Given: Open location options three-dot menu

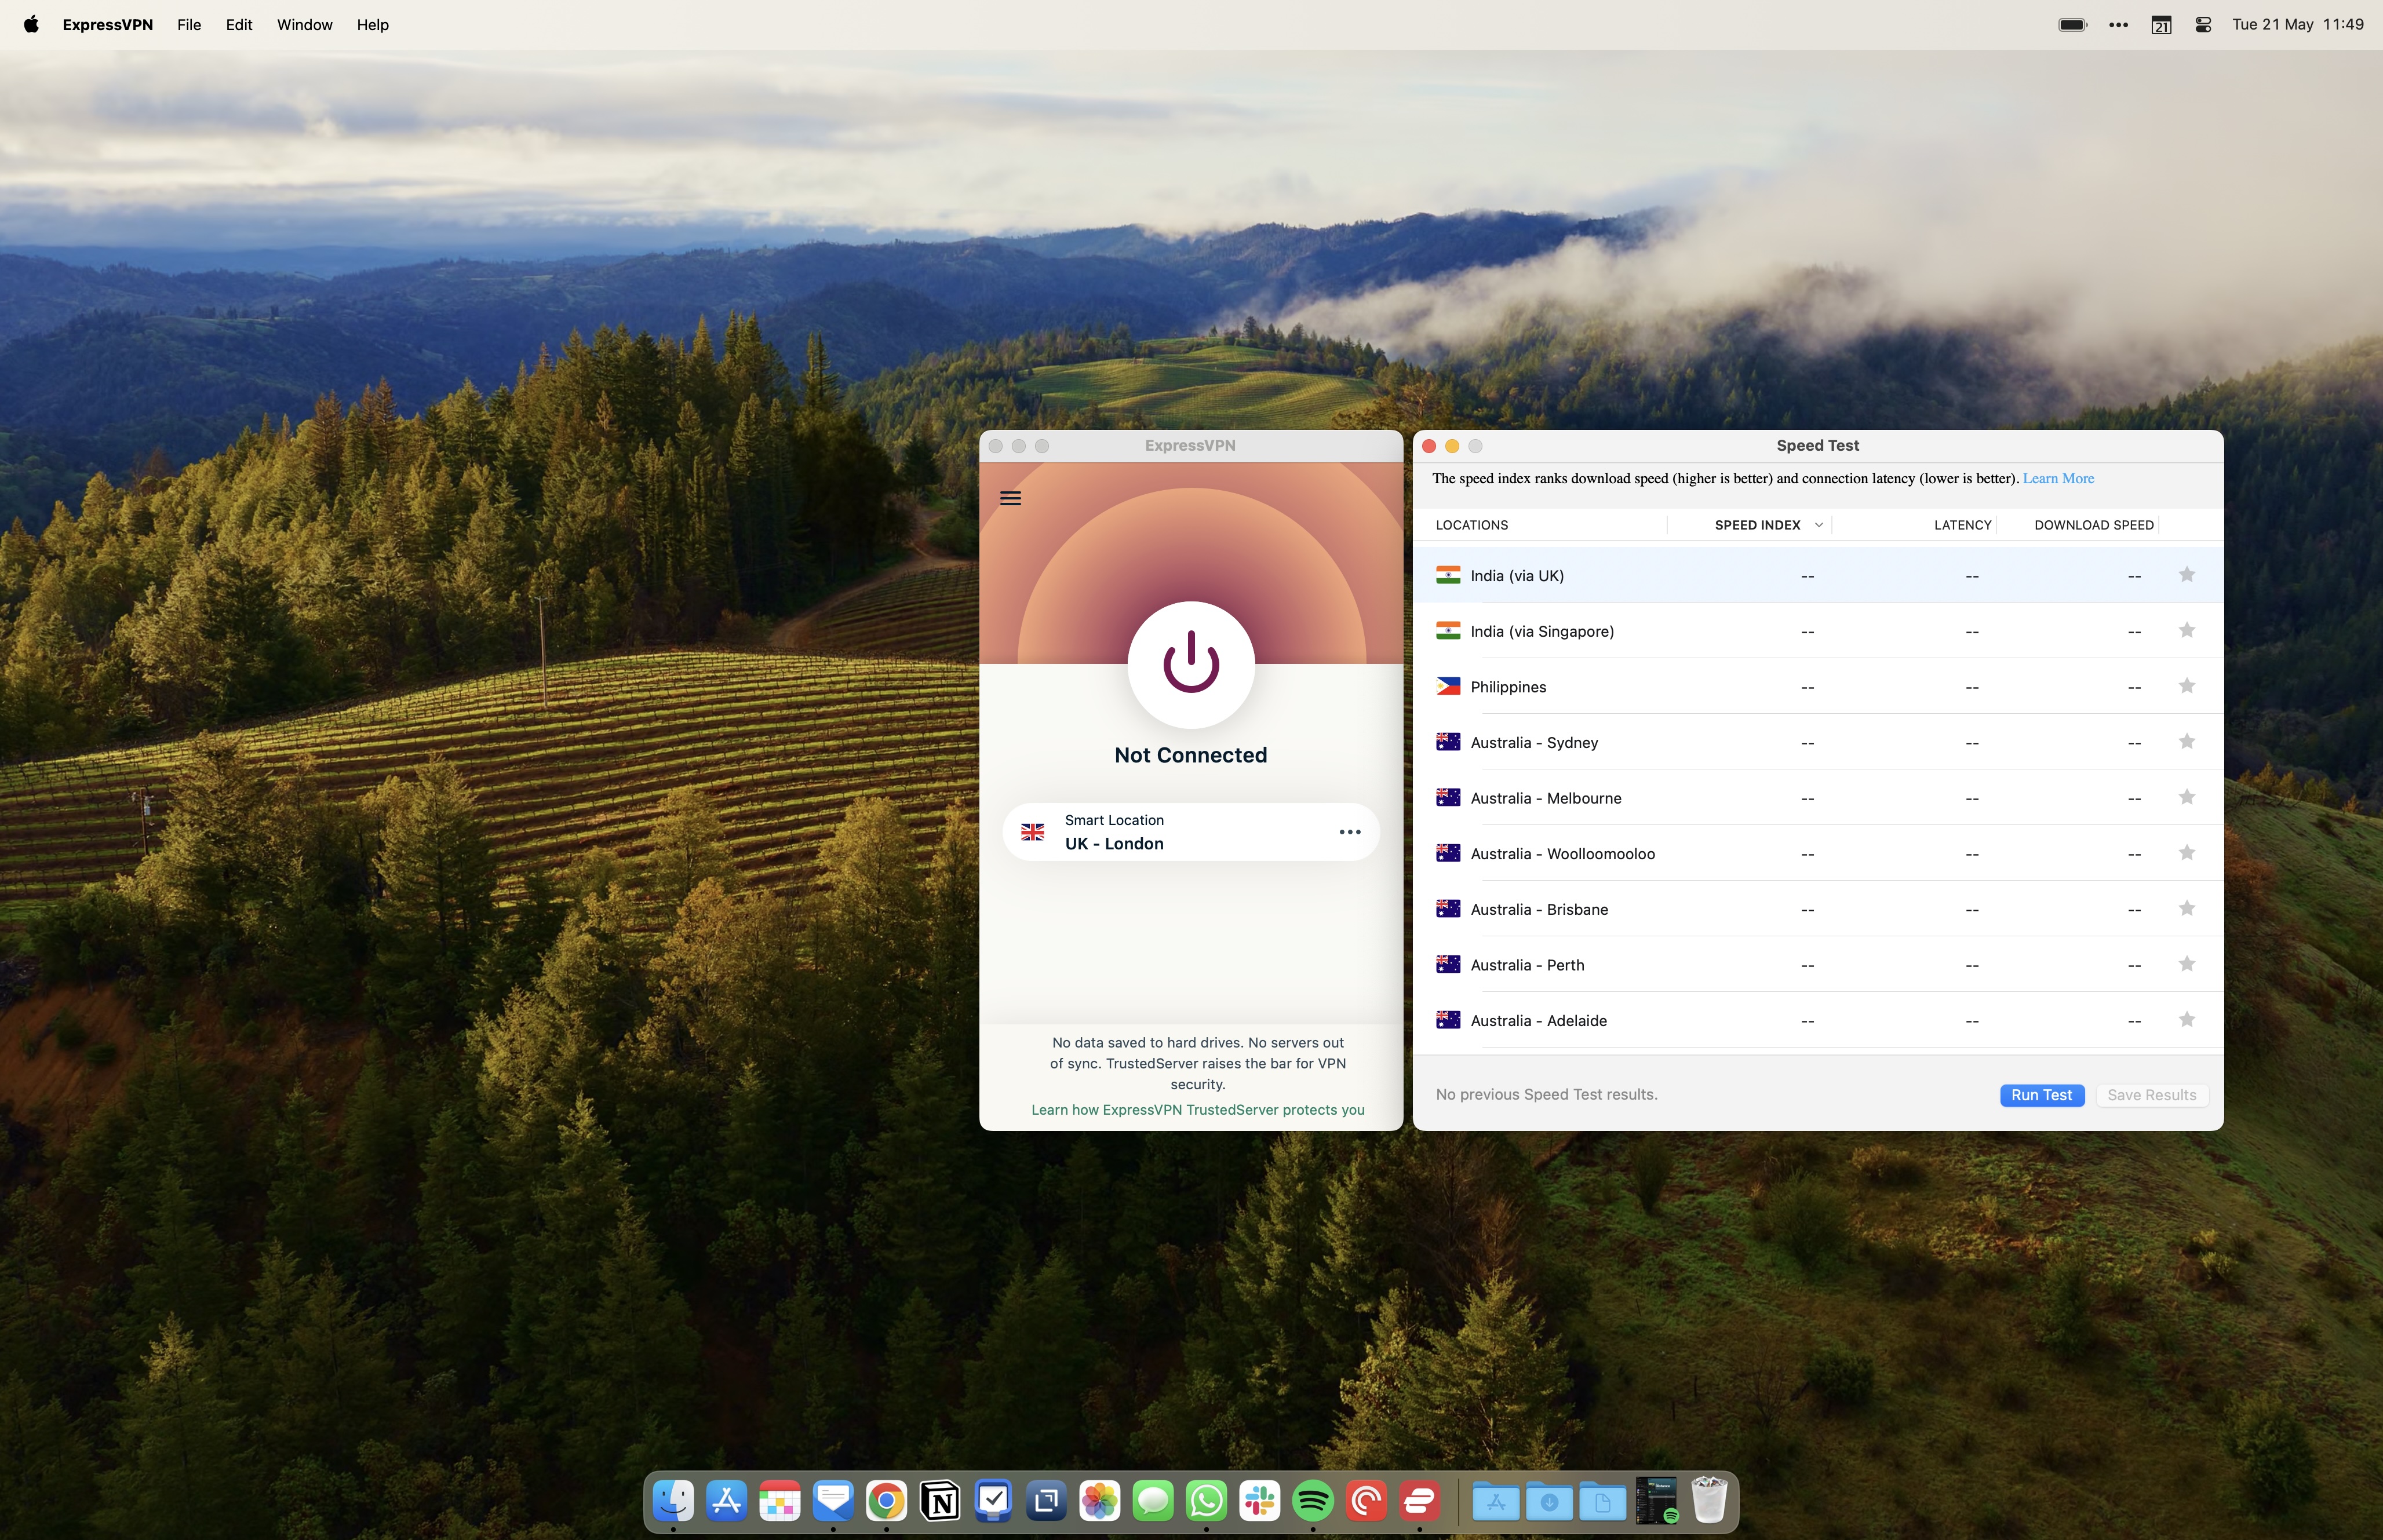Looking at the screenshot, I should point(1349,832).
